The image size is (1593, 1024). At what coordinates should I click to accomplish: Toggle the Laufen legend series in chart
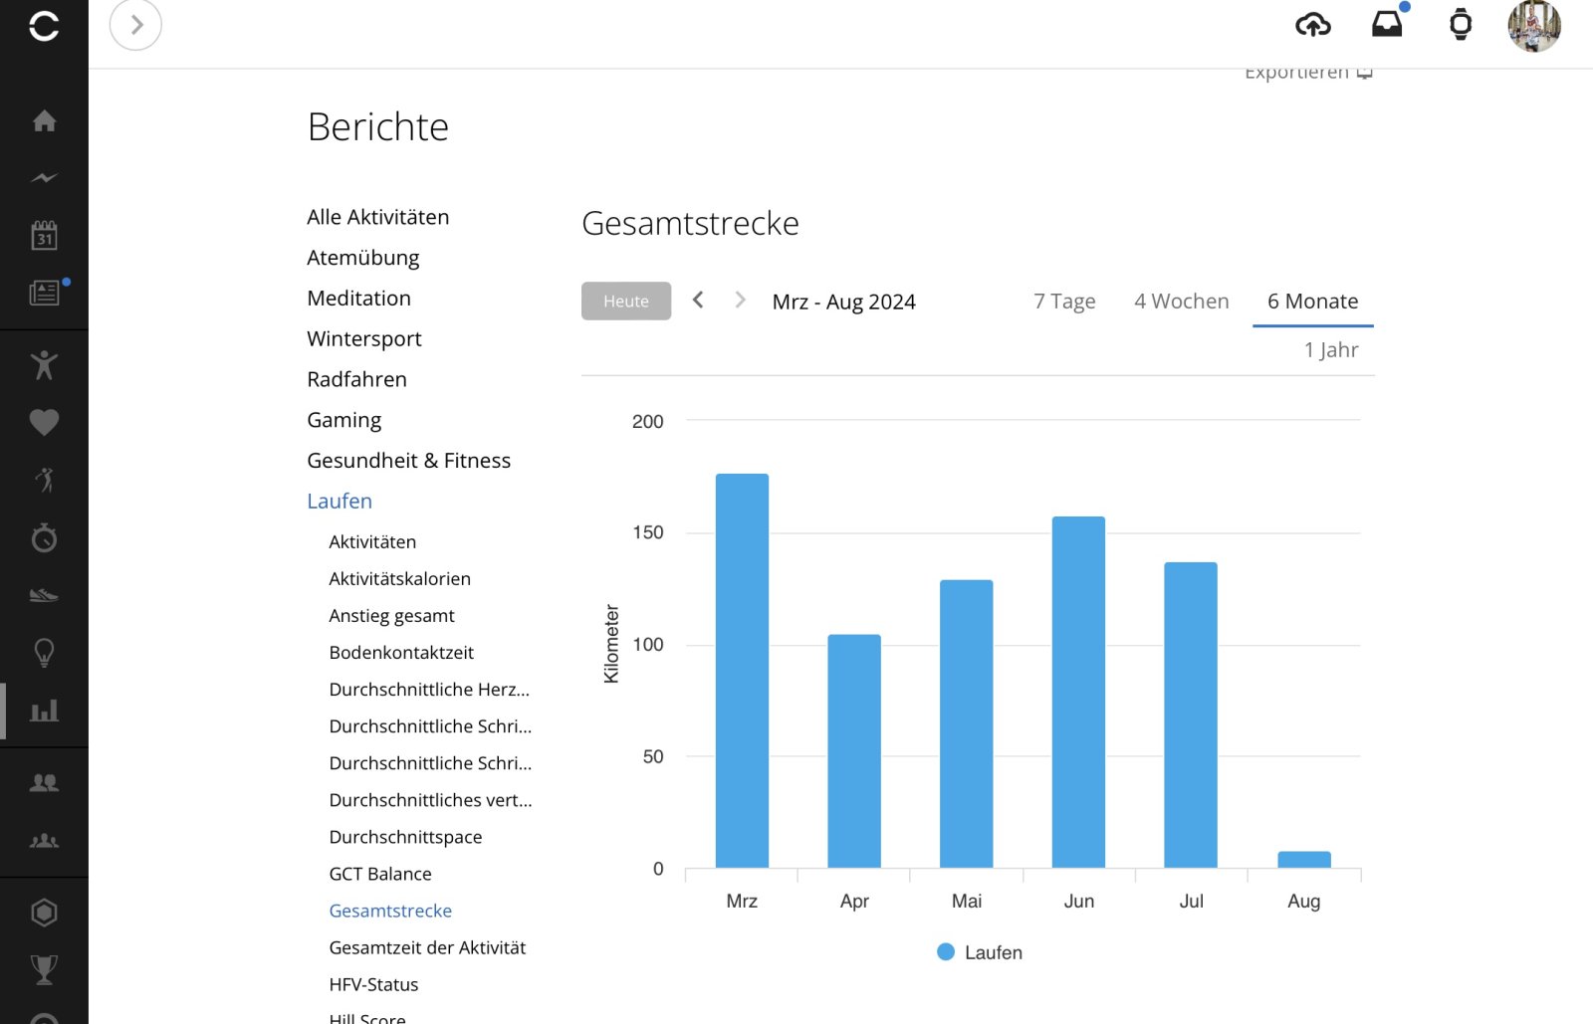(x=980, y=952)
